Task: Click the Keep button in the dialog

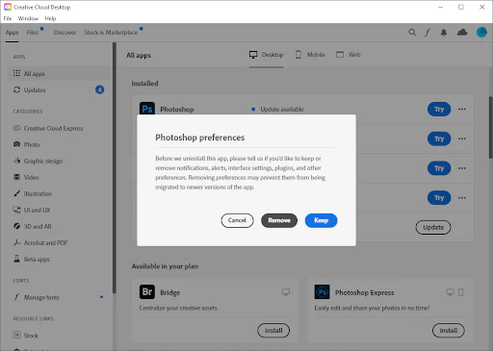Action: (321, 220)
